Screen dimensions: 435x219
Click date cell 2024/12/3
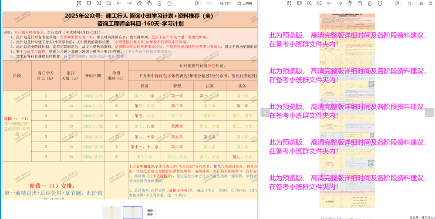93,137
